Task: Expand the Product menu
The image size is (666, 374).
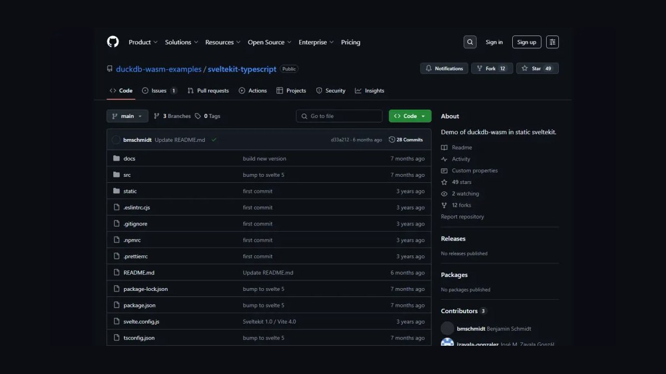Action: (143, 42)
